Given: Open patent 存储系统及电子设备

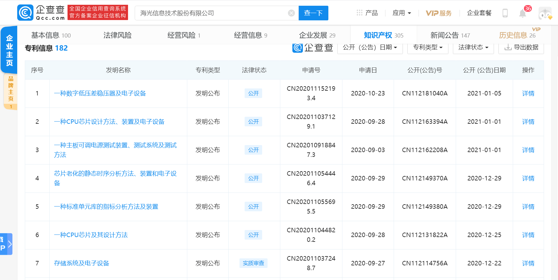Looking at the screenshot, I should (x=82, y=263).
